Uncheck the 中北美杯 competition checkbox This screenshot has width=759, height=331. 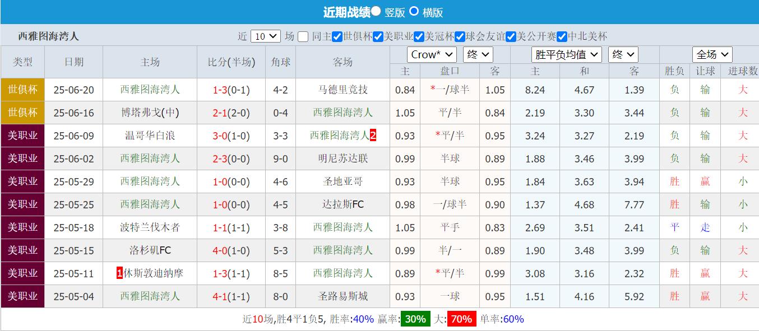coord(561,35)
